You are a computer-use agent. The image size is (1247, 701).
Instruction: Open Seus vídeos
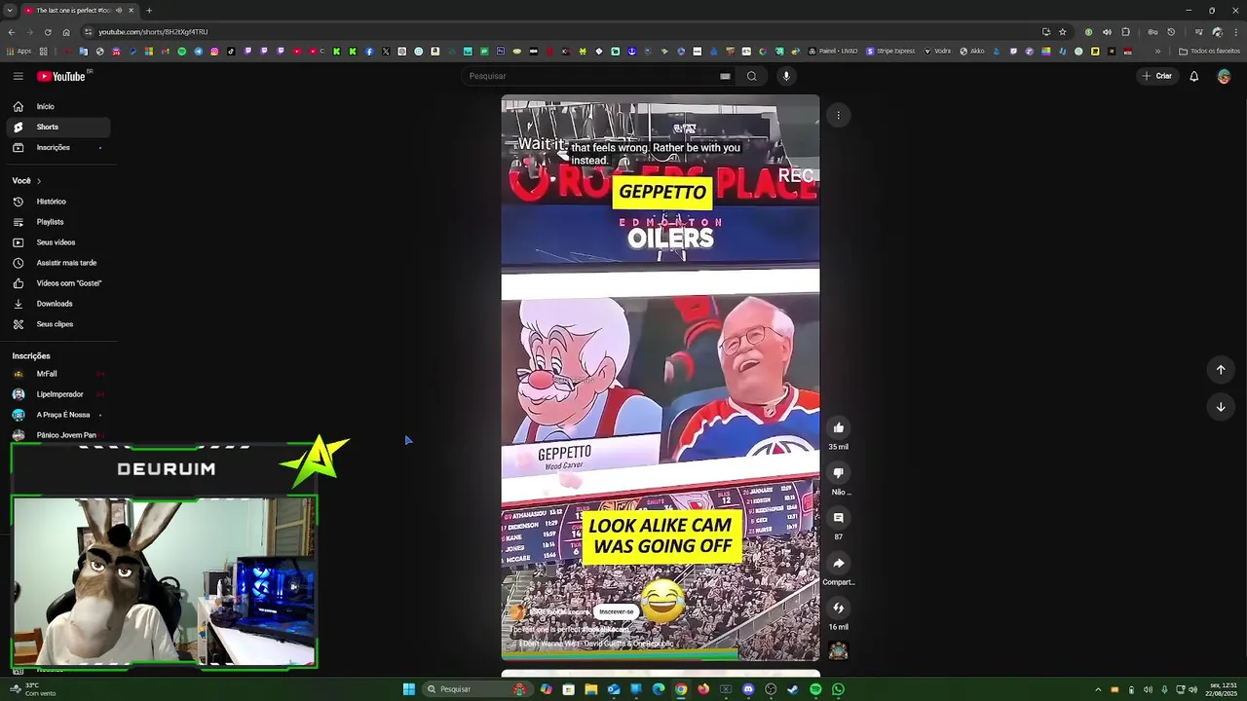tap(58, 242)
